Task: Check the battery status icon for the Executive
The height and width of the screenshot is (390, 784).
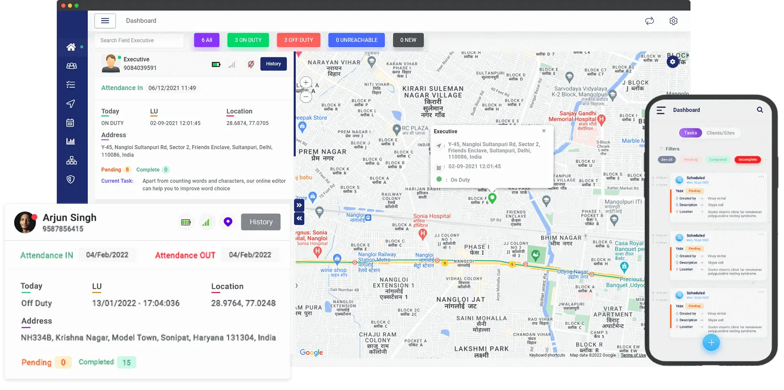Action: tap(216, 64)
